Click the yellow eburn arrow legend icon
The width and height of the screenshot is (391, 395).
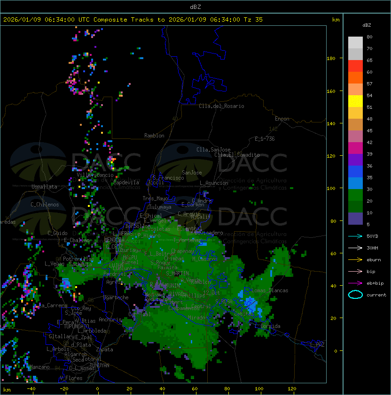click(355, 259)
